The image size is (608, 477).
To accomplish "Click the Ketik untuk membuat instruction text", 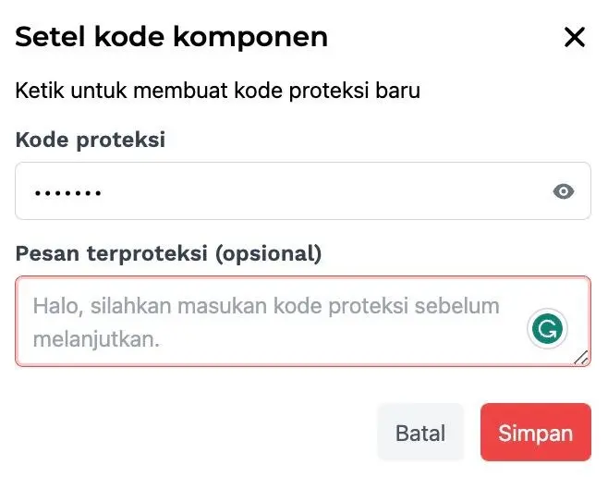I will (x=218, y=92).
